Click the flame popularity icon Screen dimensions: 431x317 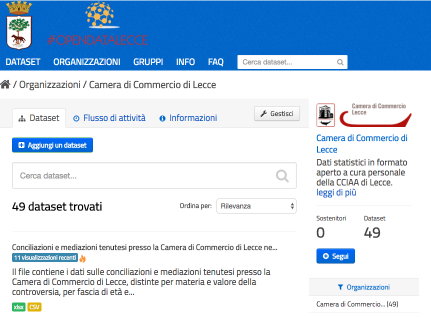click(82, 258)
